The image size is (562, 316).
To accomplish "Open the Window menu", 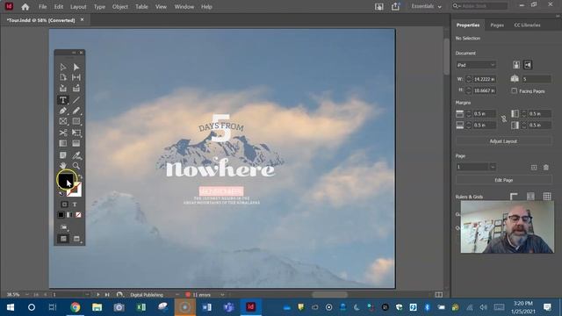I will point(184,7).
